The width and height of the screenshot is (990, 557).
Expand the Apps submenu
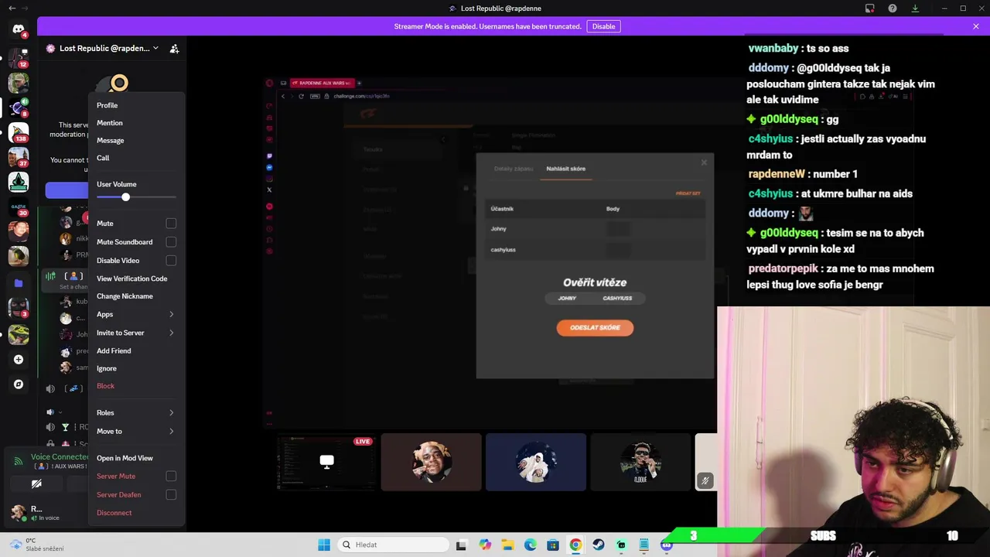(x=135, y=315)
